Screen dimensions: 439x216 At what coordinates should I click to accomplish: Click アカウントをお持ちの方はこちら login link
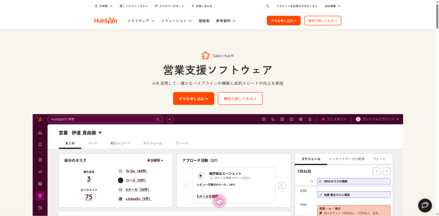297,6
